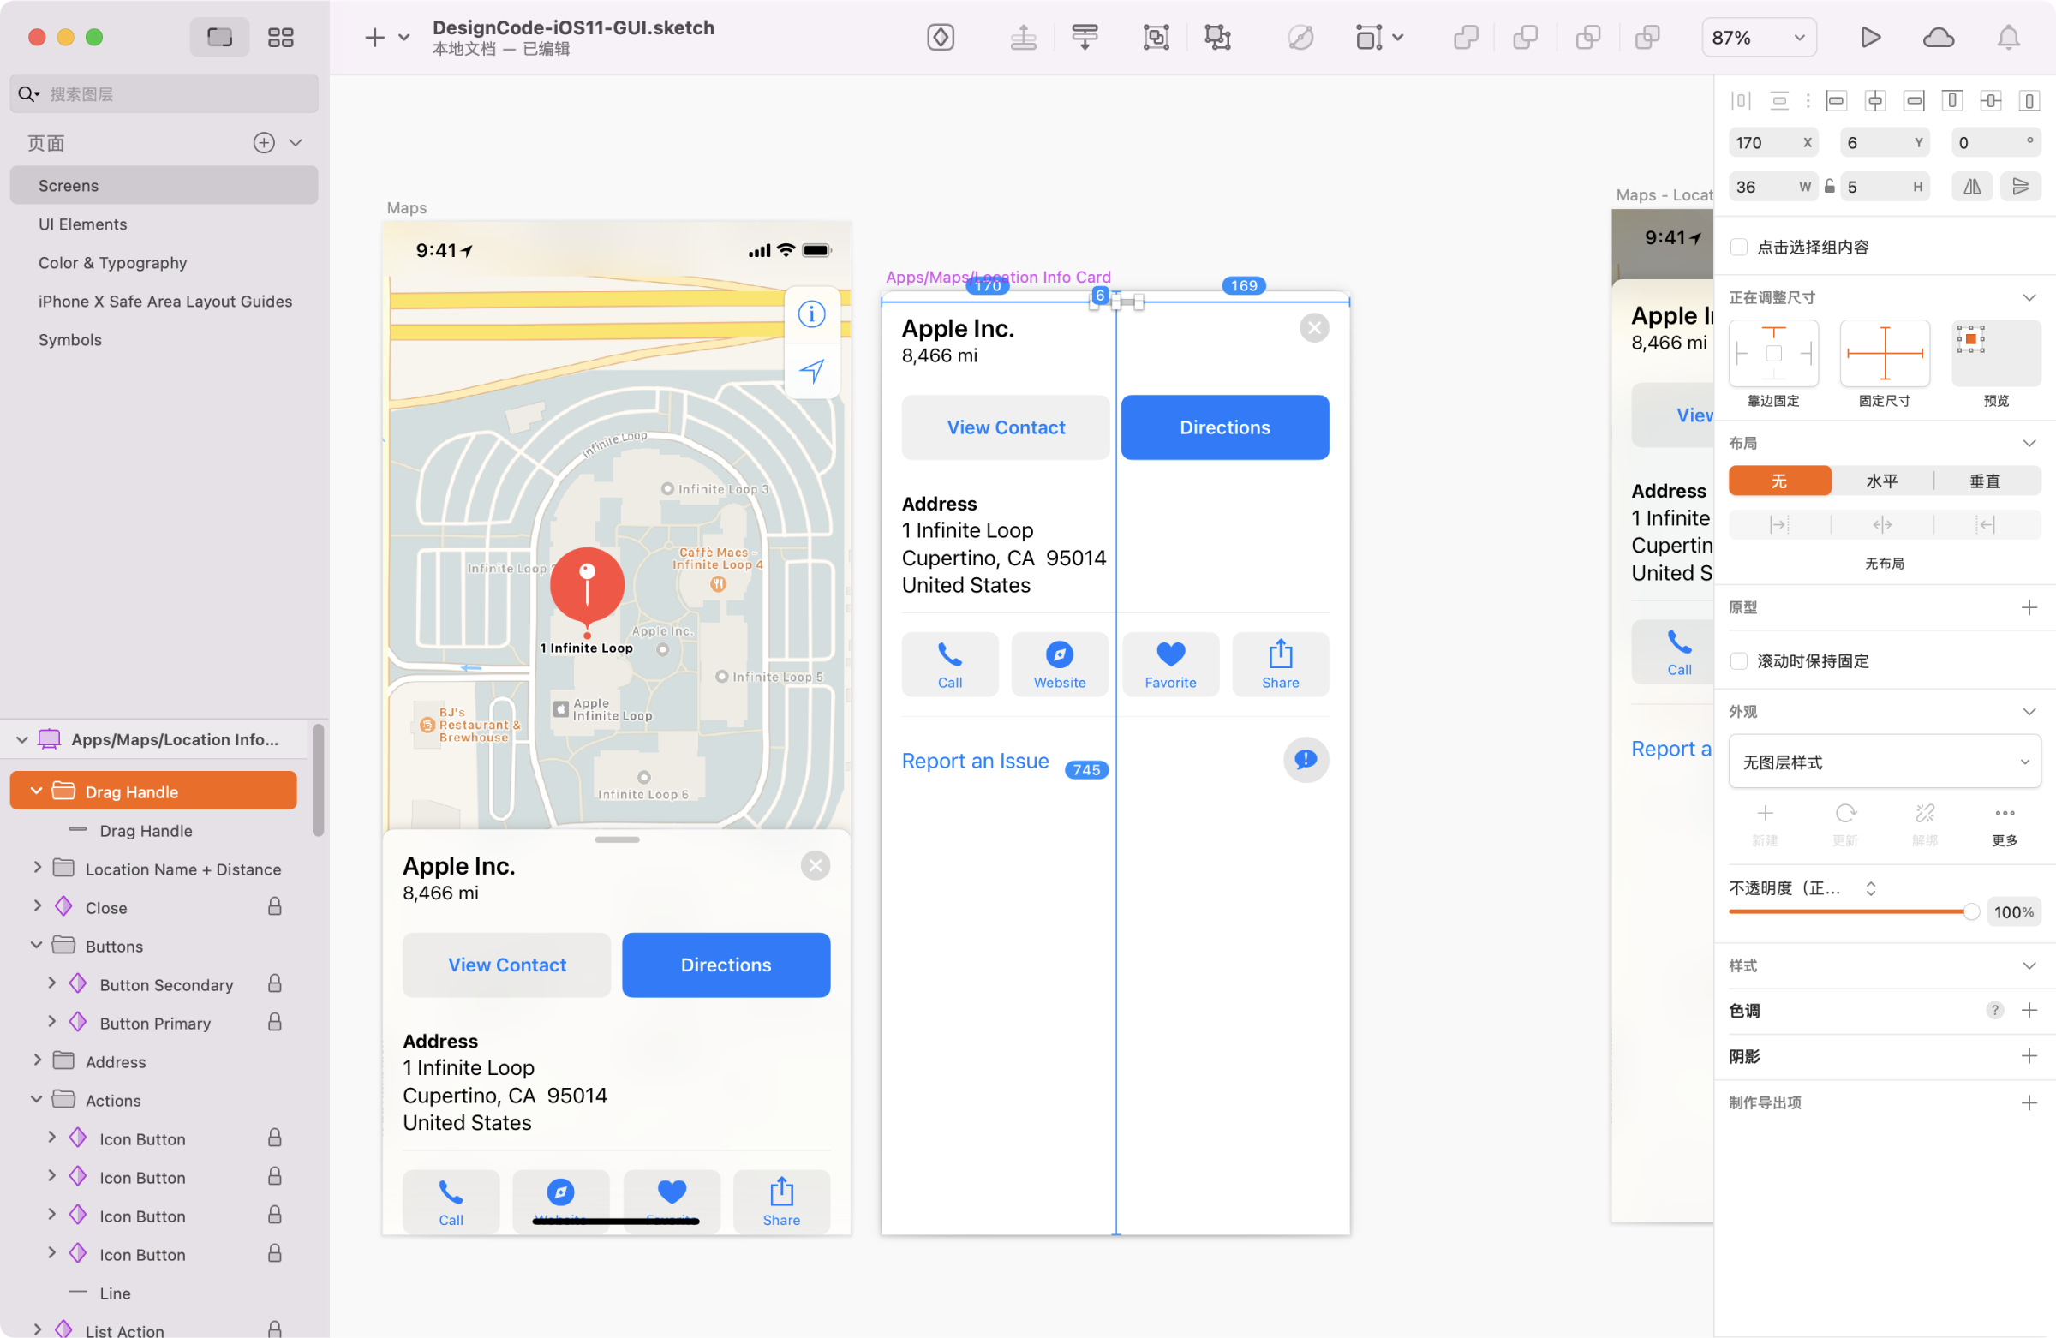The width and height of the screenshot is (2056, 1338).
Task: Toggle the 靠边固定 pin constraints control
Action: 1773,353
